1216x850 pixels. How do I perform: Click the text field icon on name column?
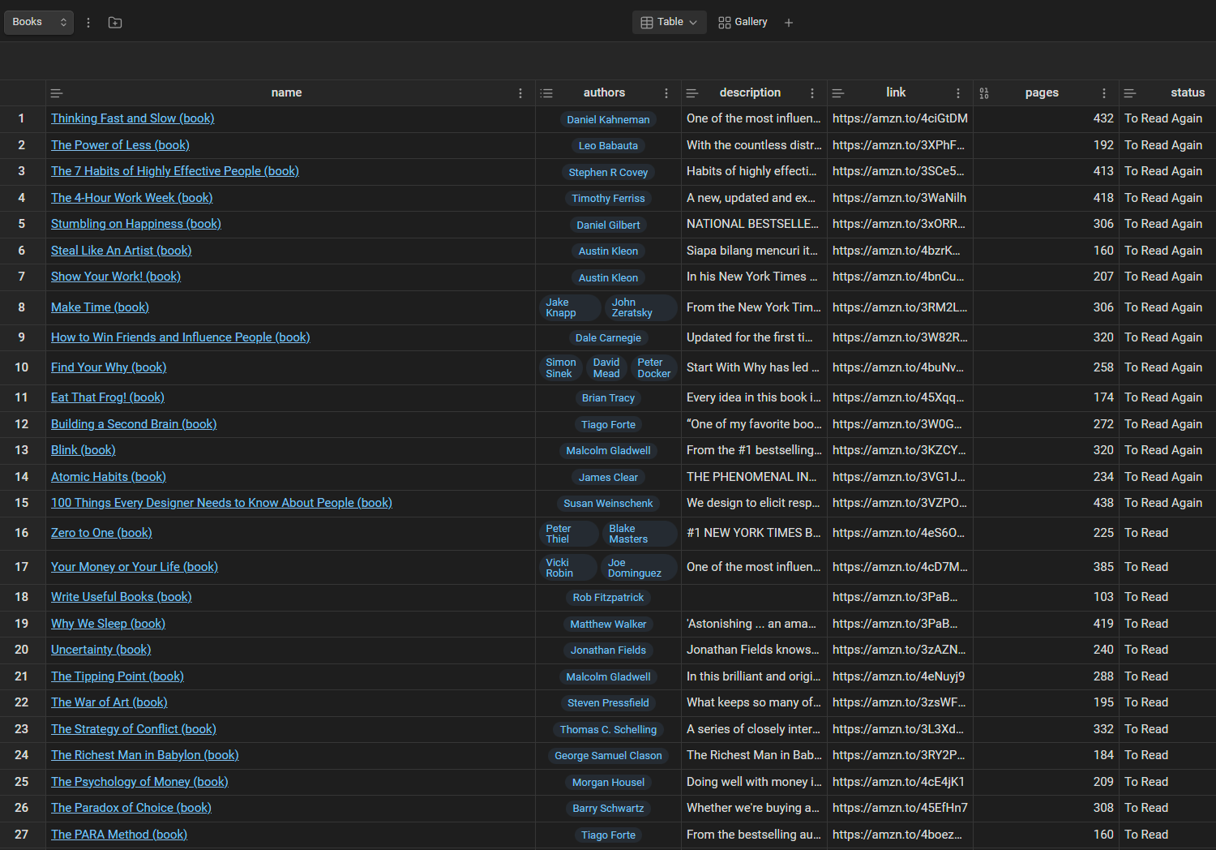[x=57, y=92]
